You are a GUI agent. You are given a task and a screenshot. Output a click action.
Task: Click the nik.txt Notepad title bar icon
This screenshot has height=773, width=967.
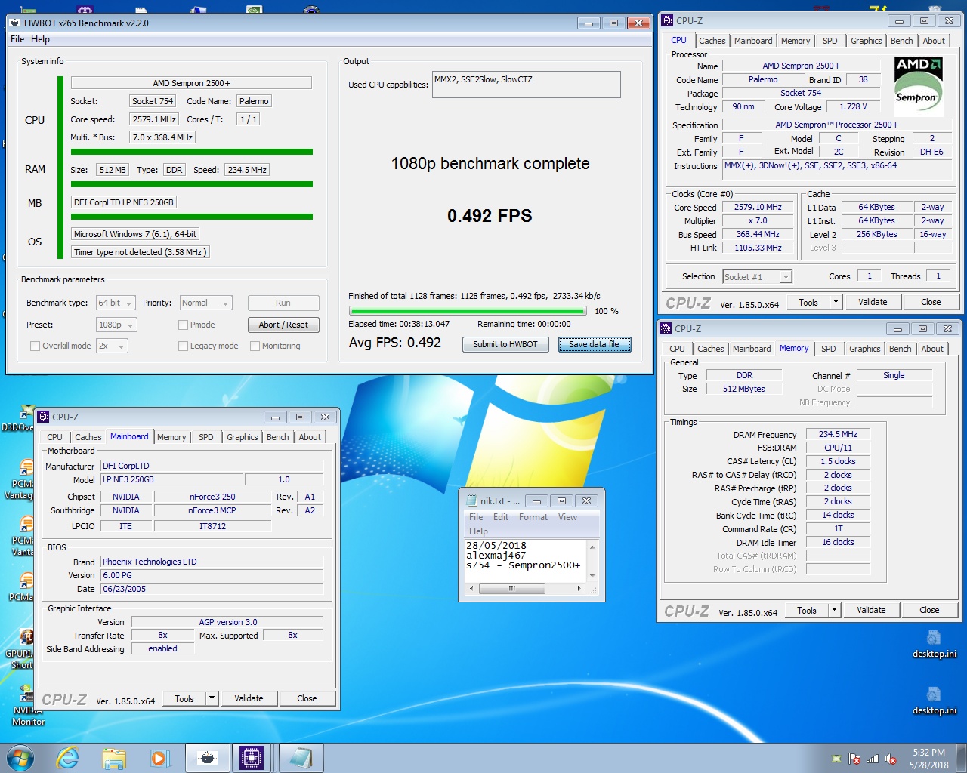pyautogui.click(x=472, y=500)
